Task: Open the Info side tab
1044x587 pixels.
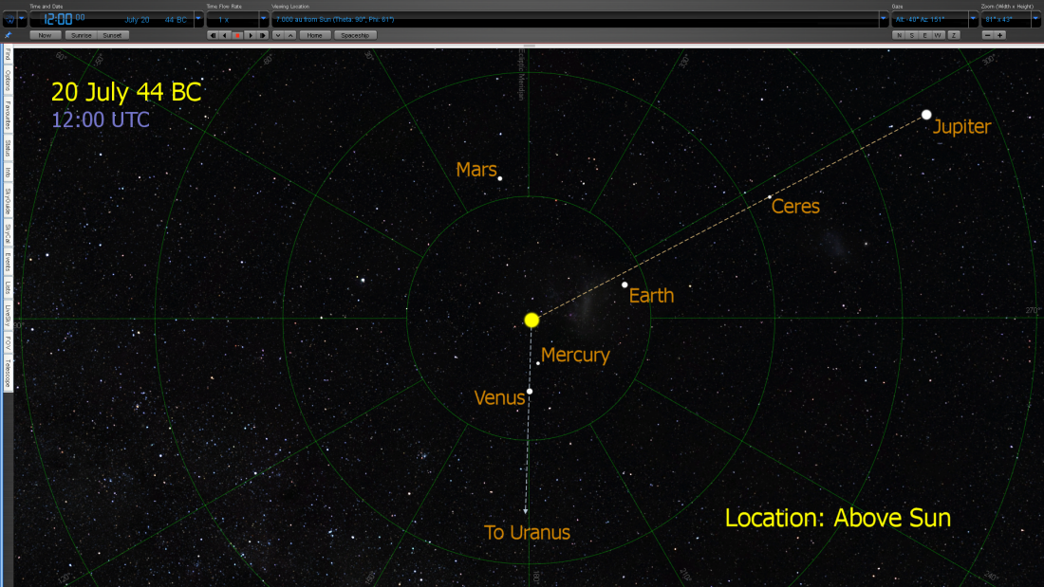Action: pyautogui.click(x=8, y=173)
